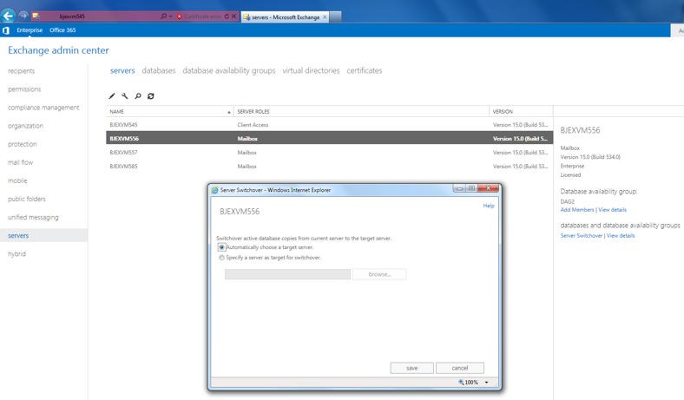Open mail flow in the left navigation
684x400 pixels.
pos(21,162)
